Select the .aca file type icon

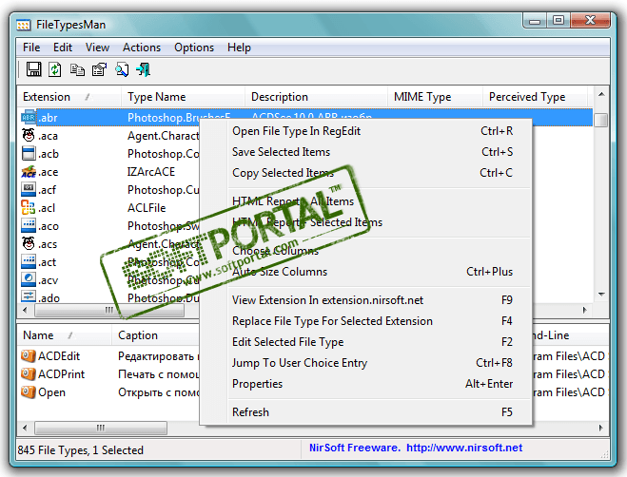point(29,136)
